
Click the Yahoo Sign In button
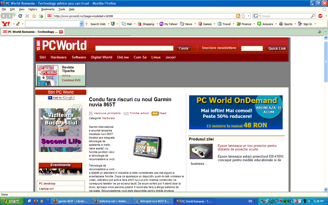click(305, 24)
